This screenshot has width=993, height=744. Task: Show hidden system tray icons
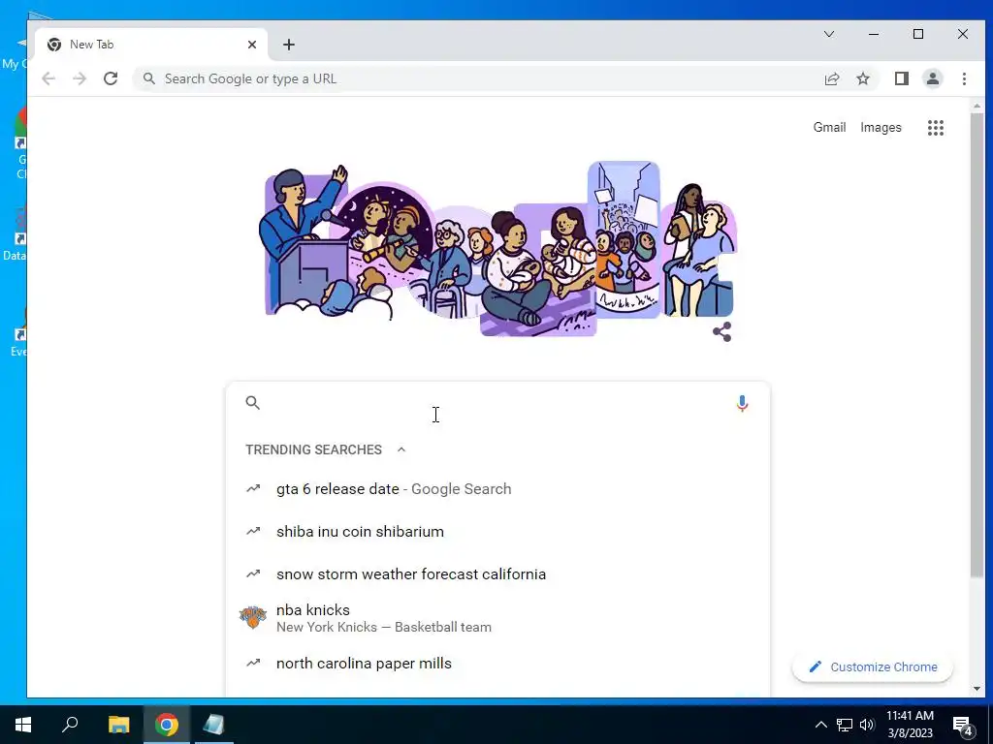820,725
